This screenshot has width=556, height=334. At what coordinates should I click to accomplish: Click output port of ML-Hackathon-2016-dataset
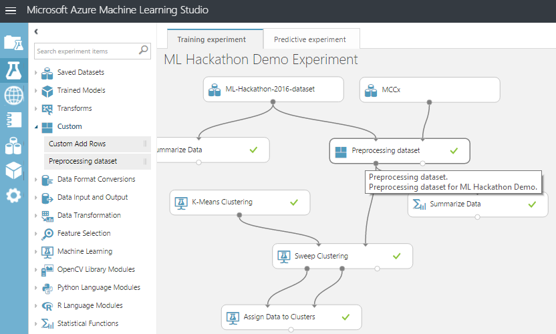(273, 102)
